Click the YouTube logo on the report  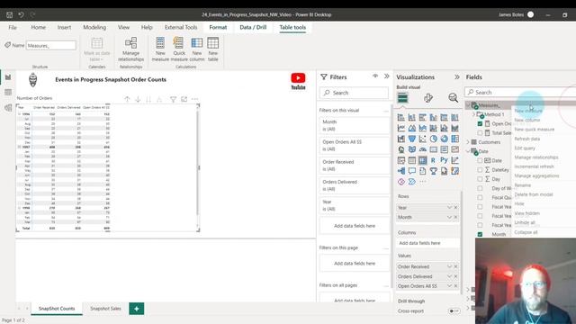tap(298, 81)
